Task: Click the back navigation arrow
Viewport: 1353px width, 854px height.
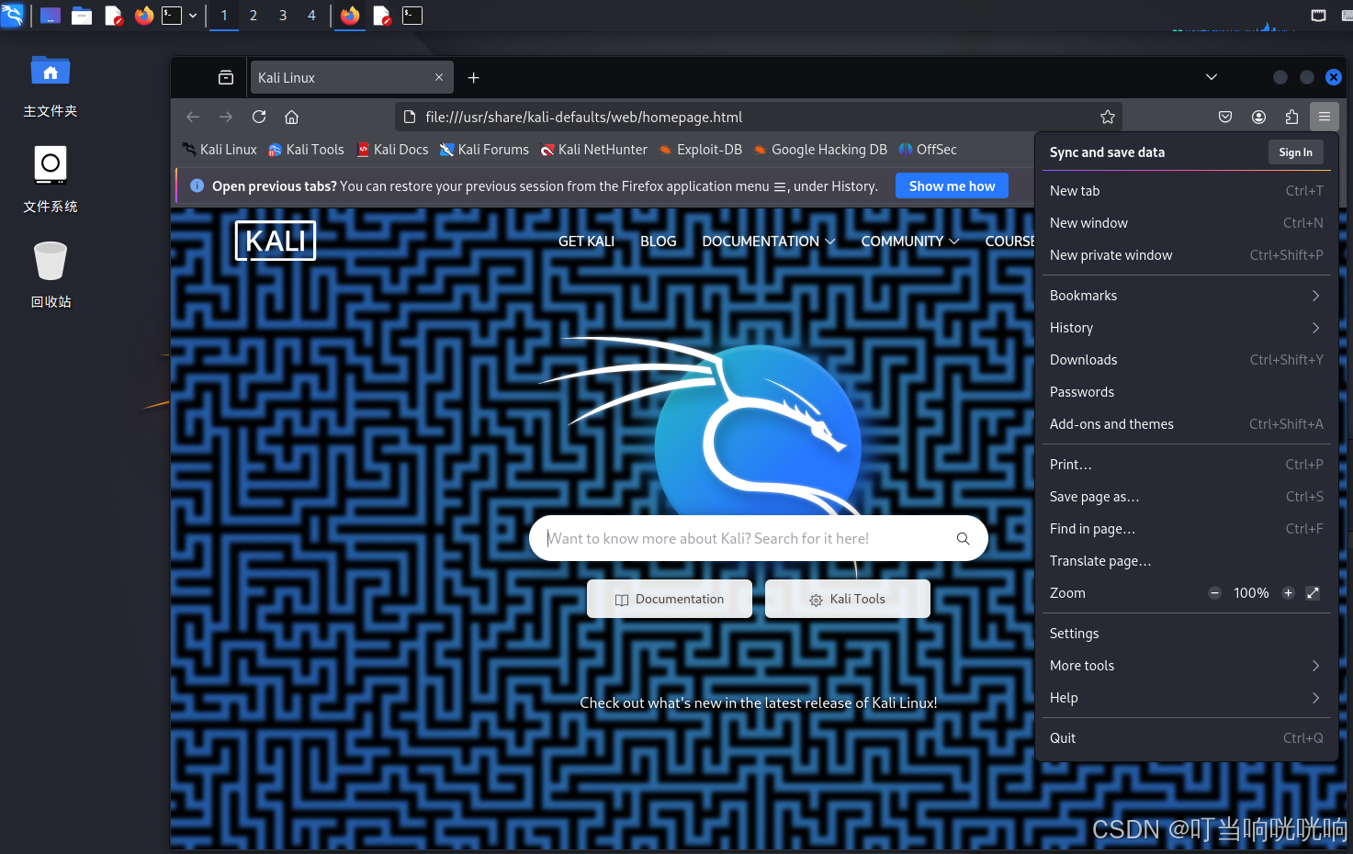Action: (x=193, y=117)
